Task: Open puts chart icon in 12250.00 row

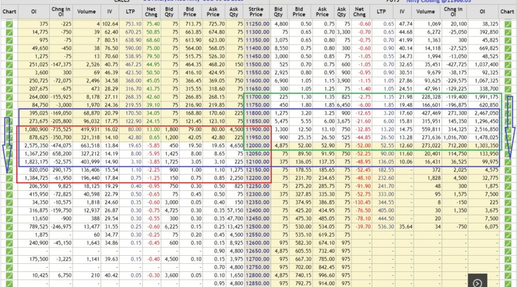Action: (508, 186)
